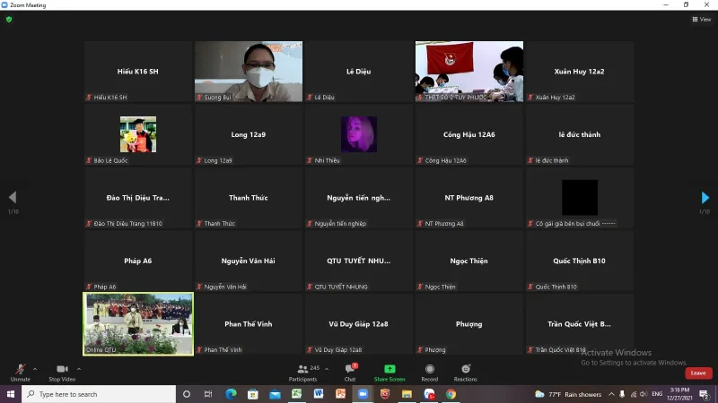Go to previous page of participants

(13, 197)
